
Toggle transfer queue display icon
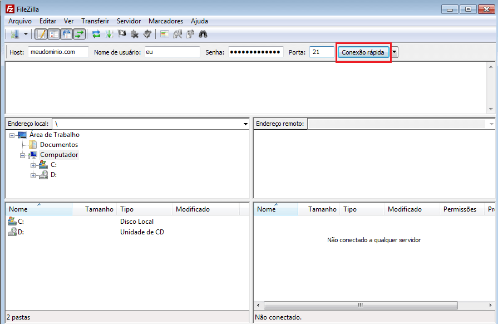80,34
